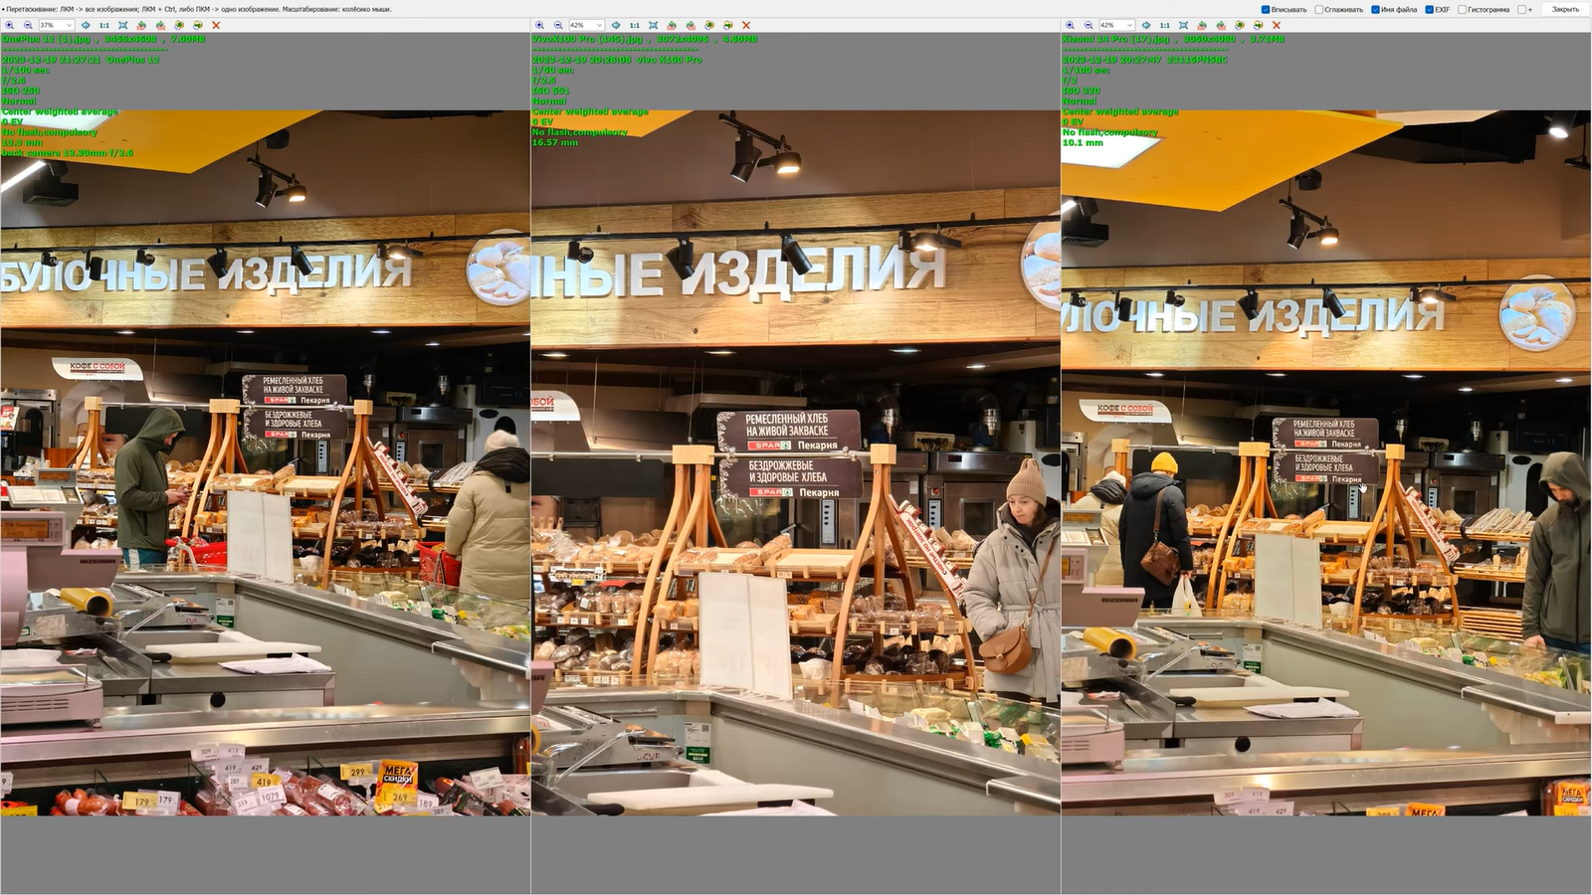This screenshot has width=1592, height=895.
Task: Zoom in on the OnePlus 12 image
Action: (x=9, y=25)
